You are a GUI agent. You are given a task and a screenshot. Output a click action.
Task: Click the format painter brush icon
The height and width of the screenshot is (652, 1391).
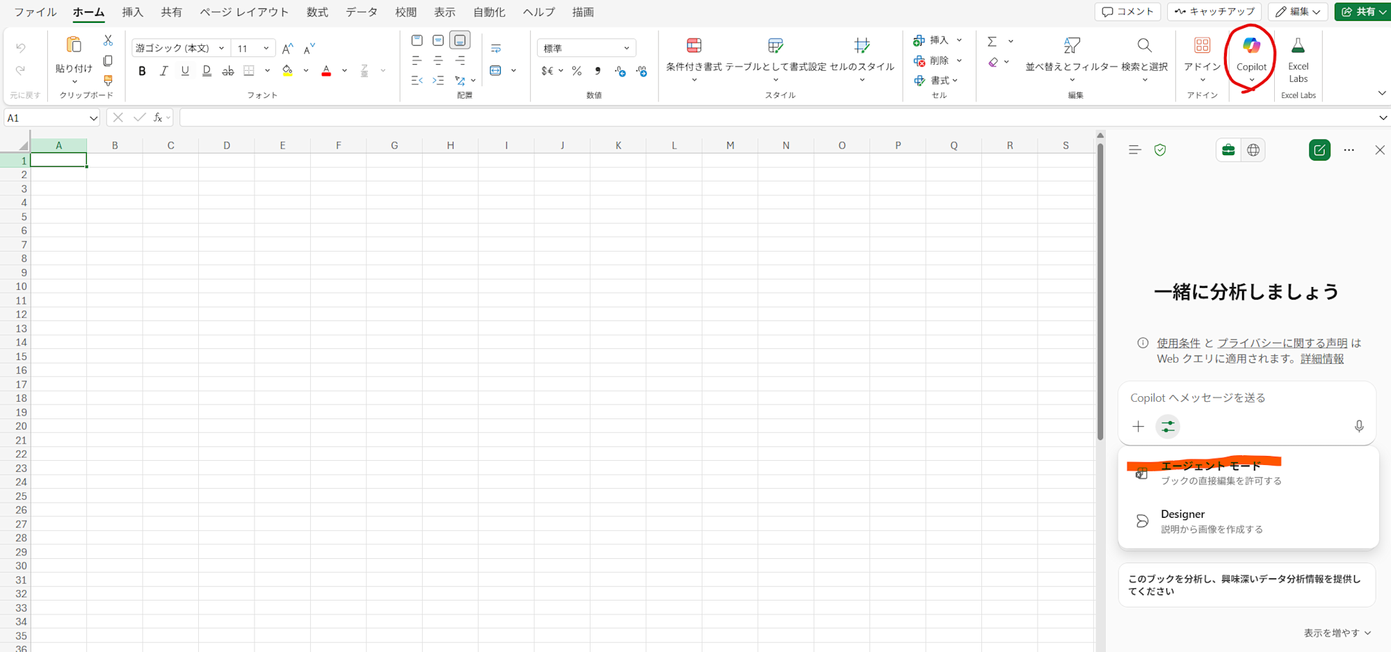[108, 81]
